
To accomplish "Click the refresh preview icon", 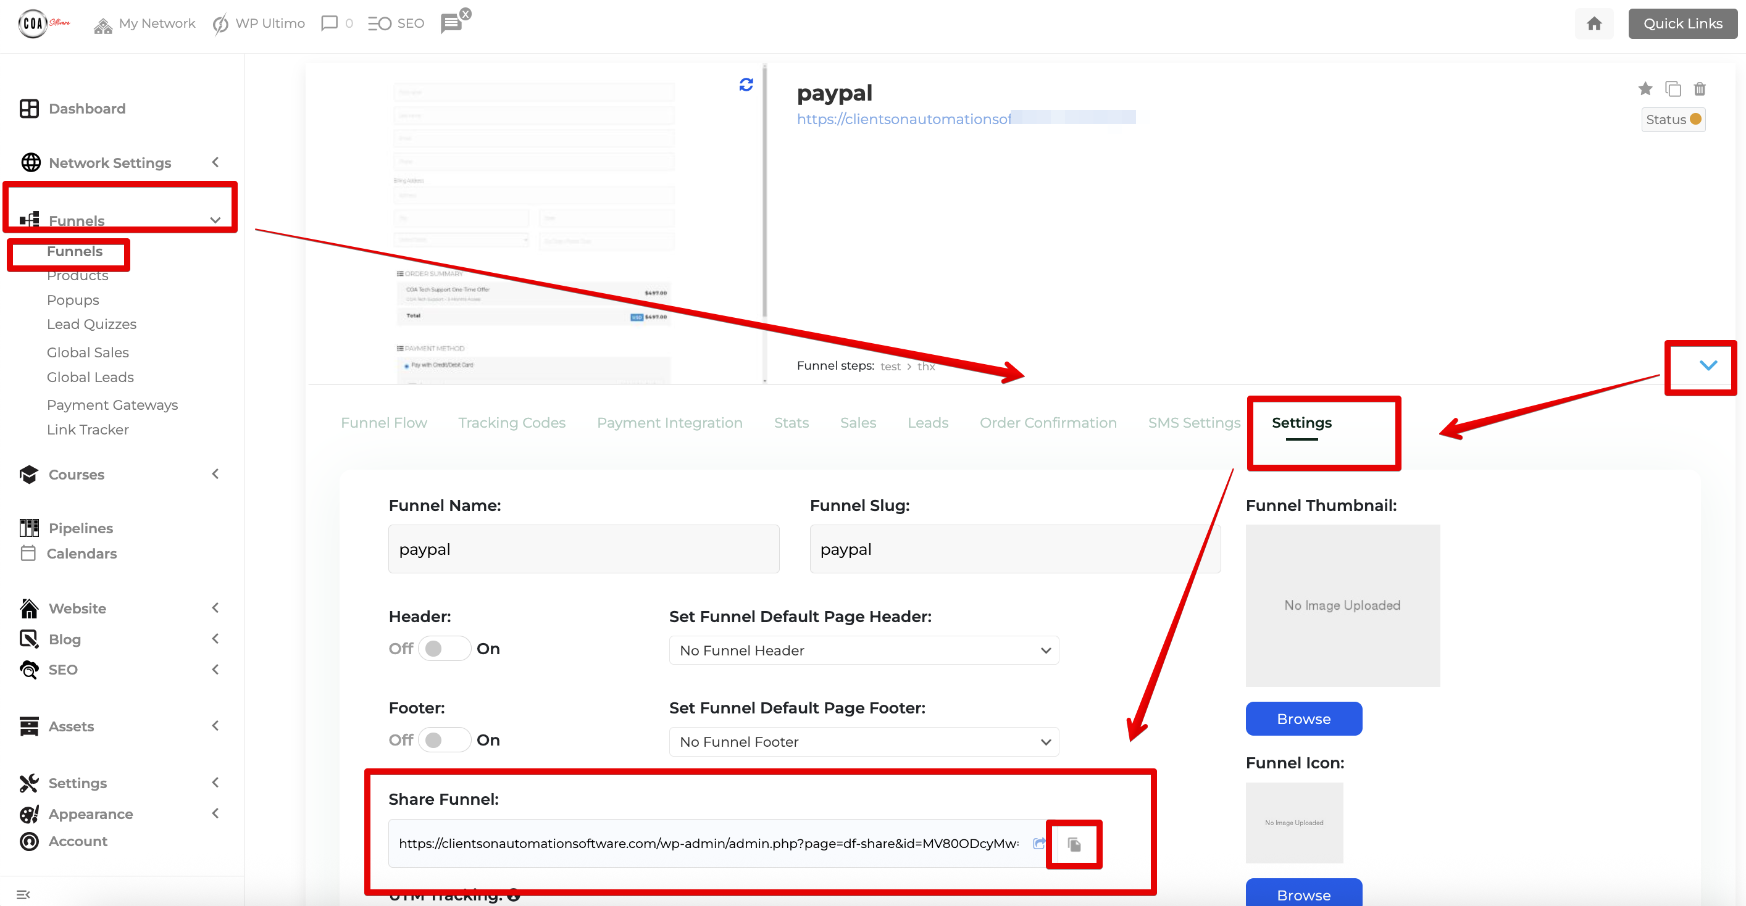I will point(745,84).
